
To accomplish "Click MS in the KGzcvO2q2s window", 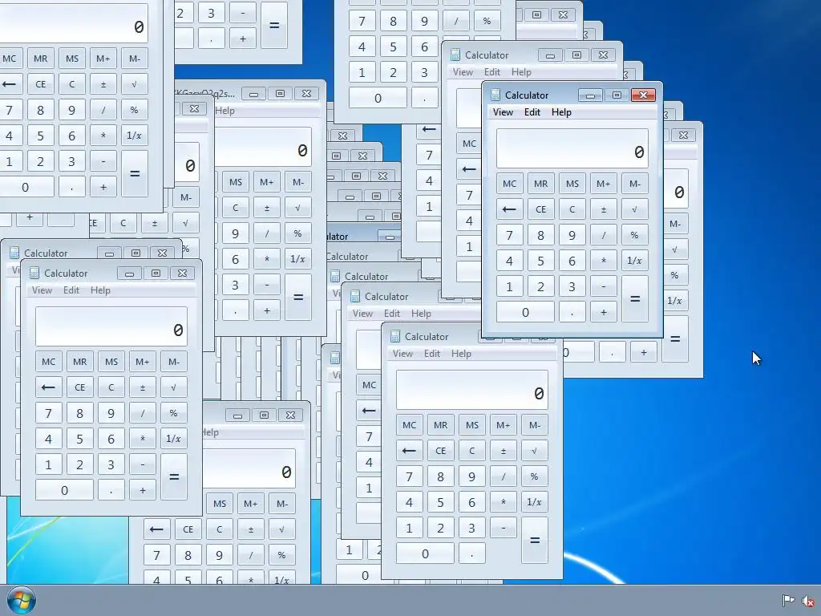I will pos(236,182).
